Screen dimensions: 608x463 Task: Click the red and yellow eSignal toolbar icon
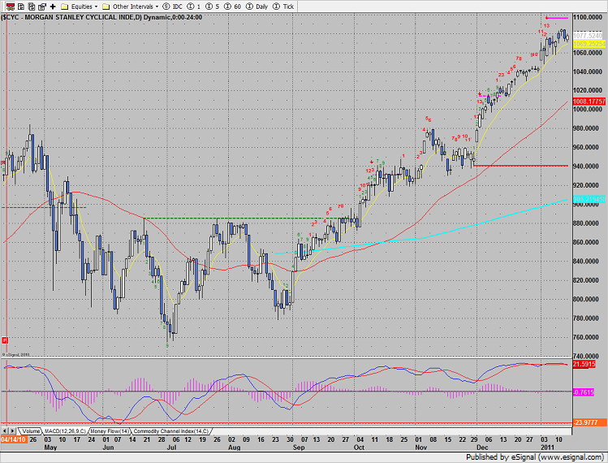(x=11, y=6)
